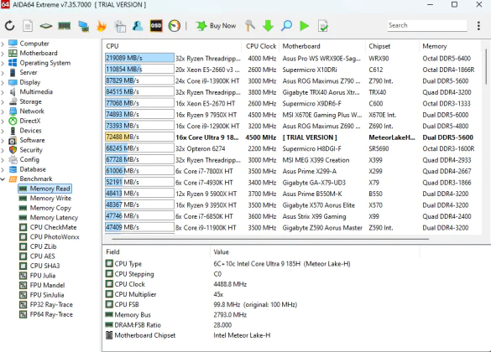Viewport: 491px width, 352px height.
Task: Sort by the Motherboard column header
Action: pos(322,46)
